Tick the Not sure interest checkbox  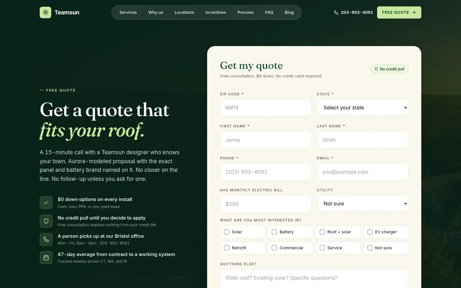370,248
